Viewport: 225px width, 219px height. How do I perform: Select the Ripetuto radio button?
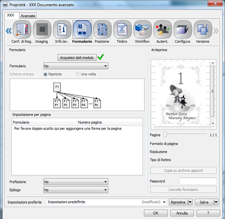pyautogui.click(x=45, y=74)
